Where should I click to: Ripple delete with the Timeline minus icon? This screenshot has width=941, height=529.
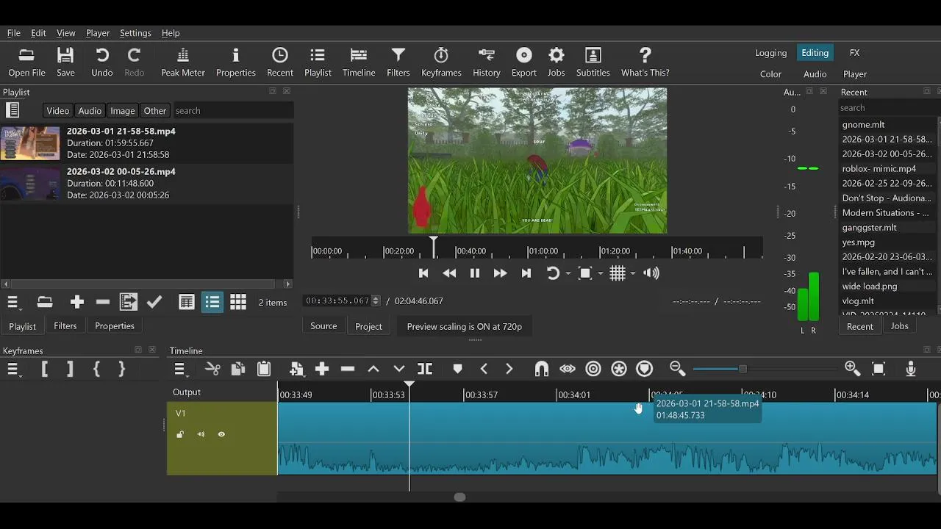click(x=348, y=369)
